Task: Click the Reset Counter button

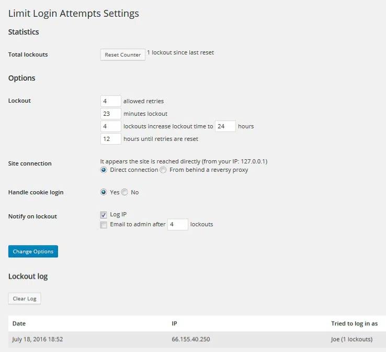Action: pyautogui.click(x=122, y=54)
